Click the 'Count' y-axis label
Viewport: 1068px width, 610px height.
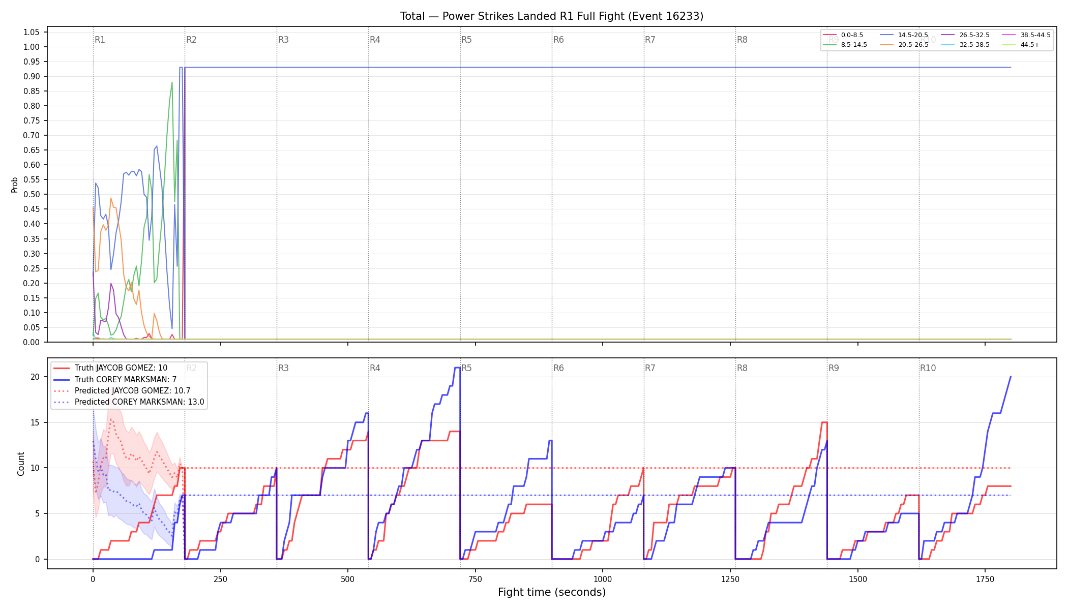coord(21,464)
